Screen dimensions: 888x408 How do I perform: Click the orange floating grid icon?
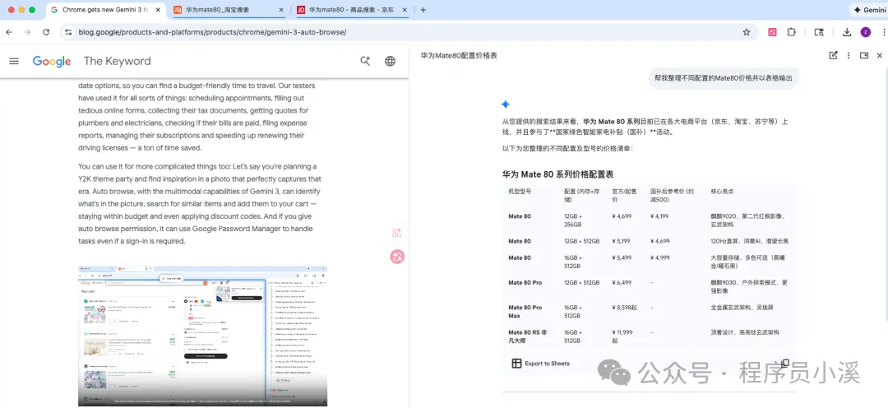pyautogui.click(x=396, y=233)
